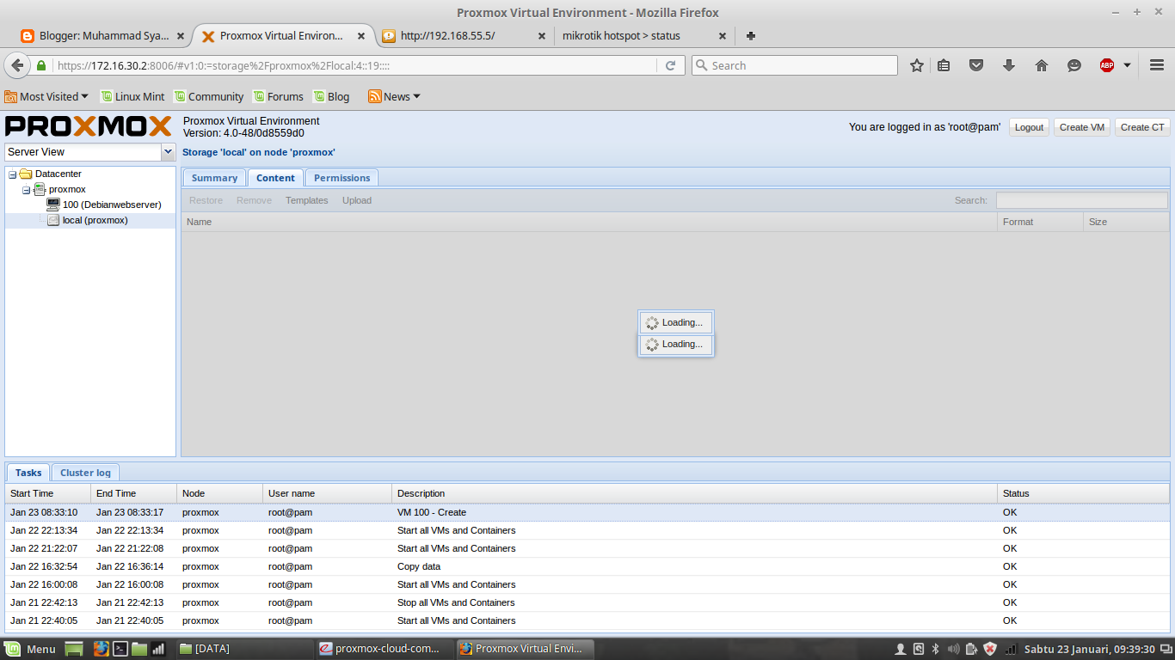Open the Firefox Downloads arrow
This screenshot has height=660, width=1175.
coord(1009,65)
